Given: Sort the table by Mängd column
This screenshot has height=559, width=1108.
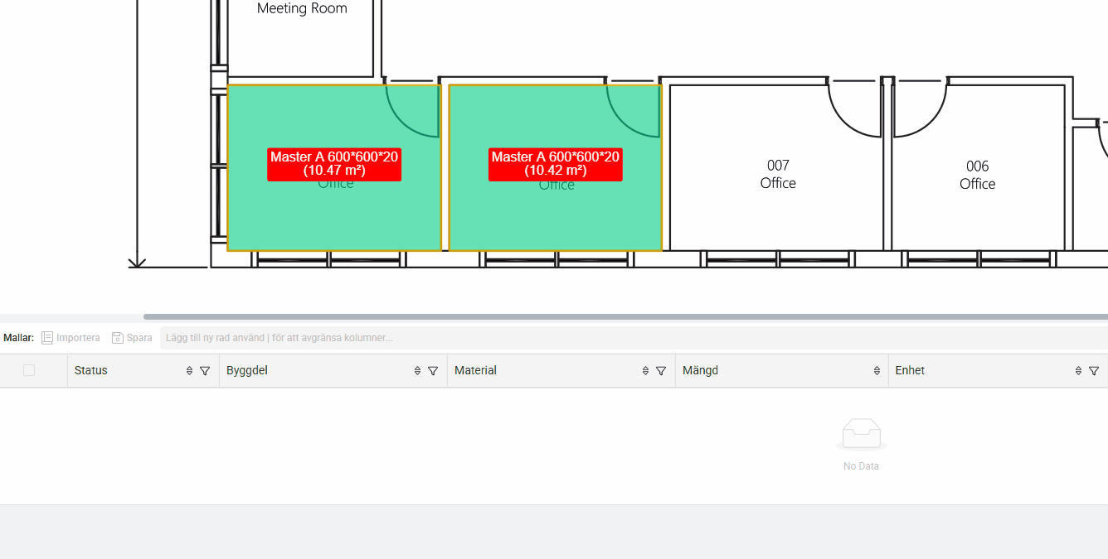Looking at the screenshot, I should point(877,371).
